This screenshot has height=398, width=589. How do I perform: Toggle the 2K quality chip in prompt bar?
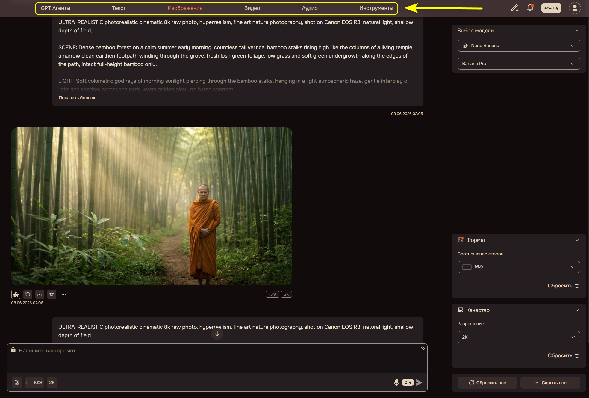52,382
